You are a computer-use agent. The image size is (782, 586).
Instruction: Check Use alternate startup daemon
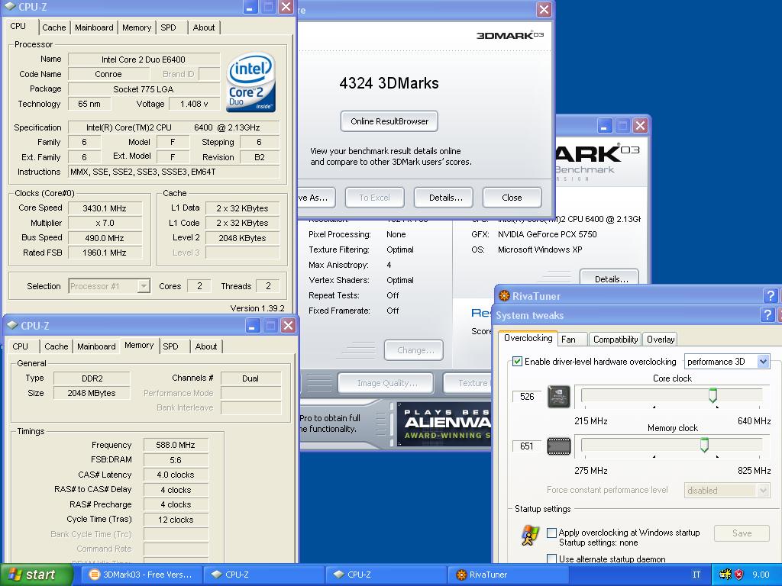pyautogui.click(x=551, y=559)
